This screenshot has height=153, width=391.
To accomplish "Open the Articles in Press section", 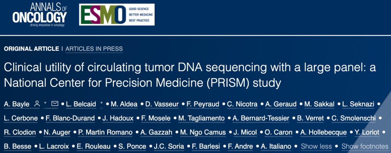I will 94,49.
